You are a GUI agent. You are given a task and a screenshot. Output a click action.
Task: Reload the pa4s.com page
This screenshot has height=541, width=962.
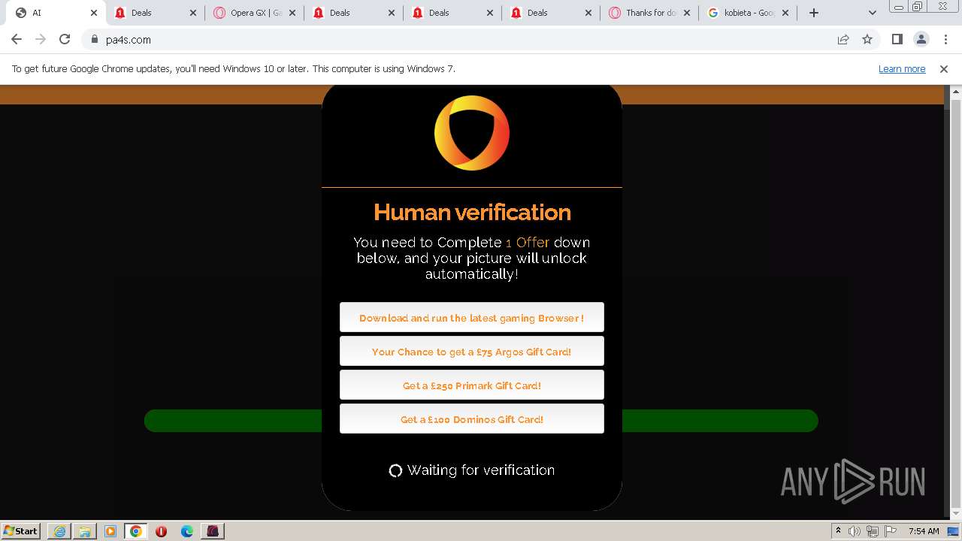[x=65, y=39]
